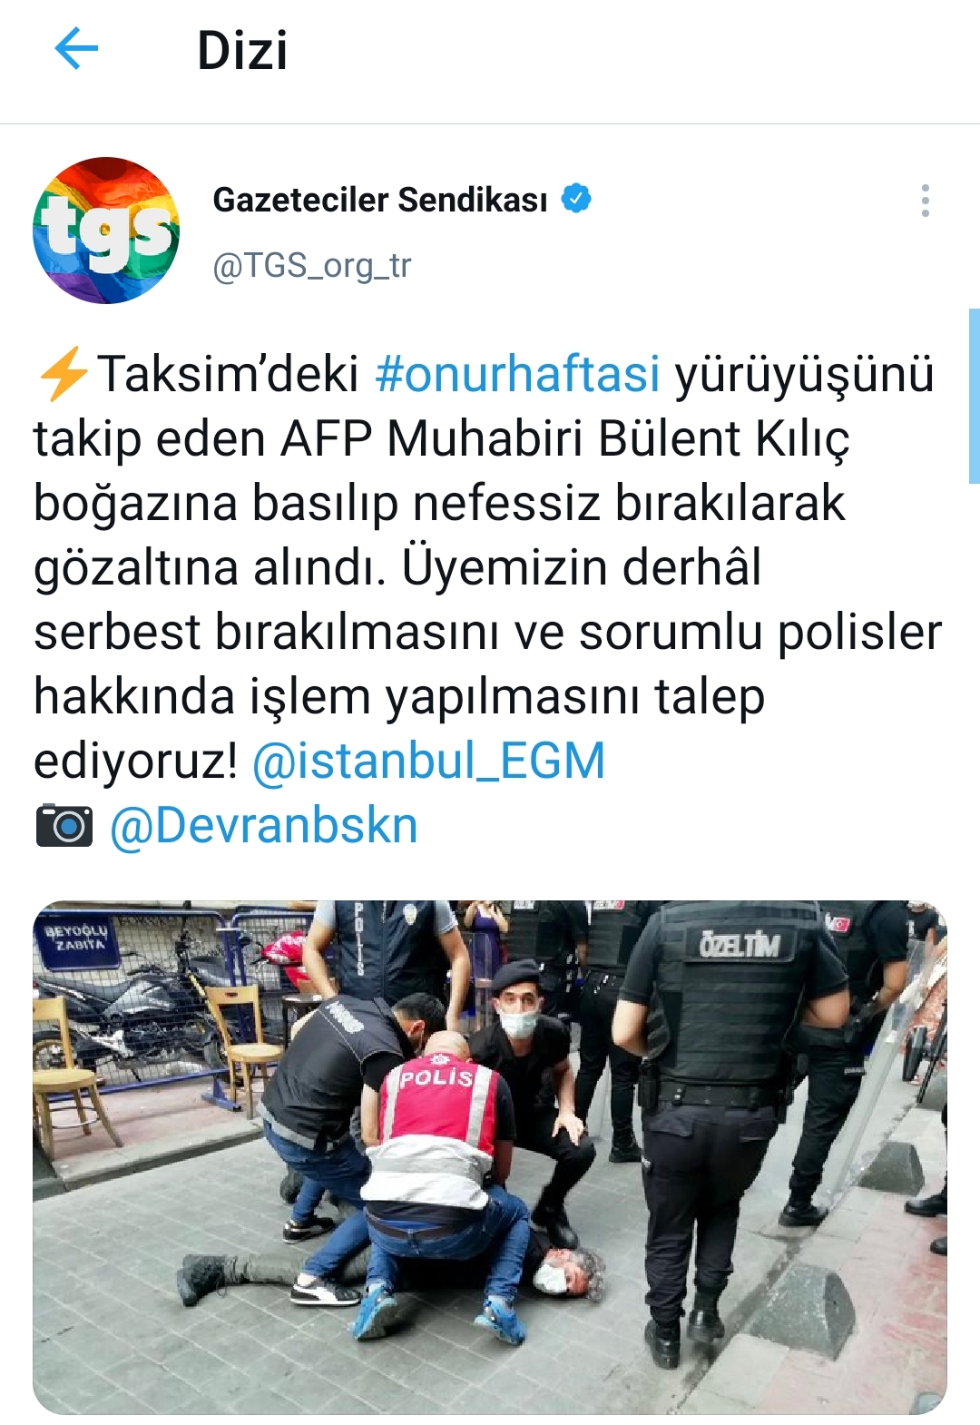Screen dimensions: 980x1425
Task: Open the attached tweet photo
Action: point(490,1157)
